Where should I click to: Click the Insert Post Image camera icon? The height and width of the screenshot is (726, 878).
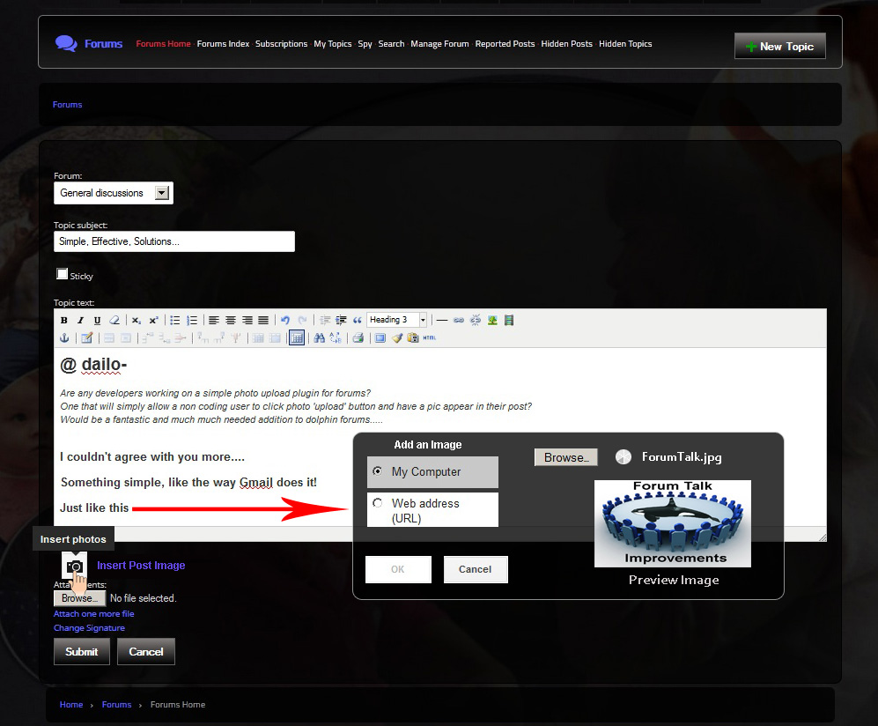pyautogui.click(x=74, y=565)
